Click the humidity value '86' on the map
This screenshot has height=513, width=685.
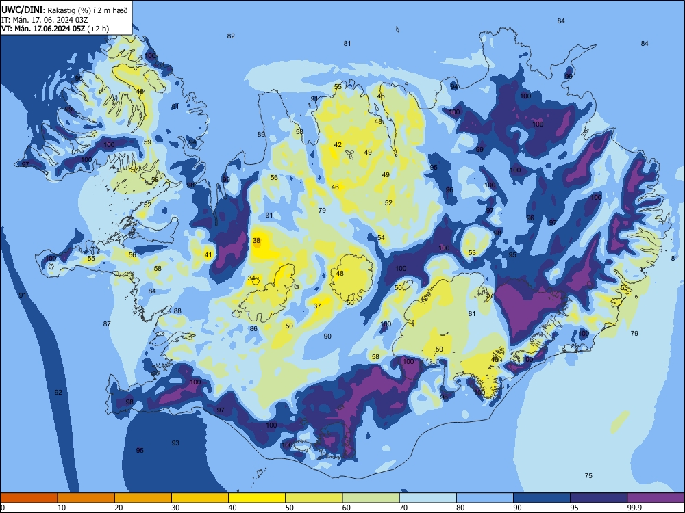(x=253, y=329)
